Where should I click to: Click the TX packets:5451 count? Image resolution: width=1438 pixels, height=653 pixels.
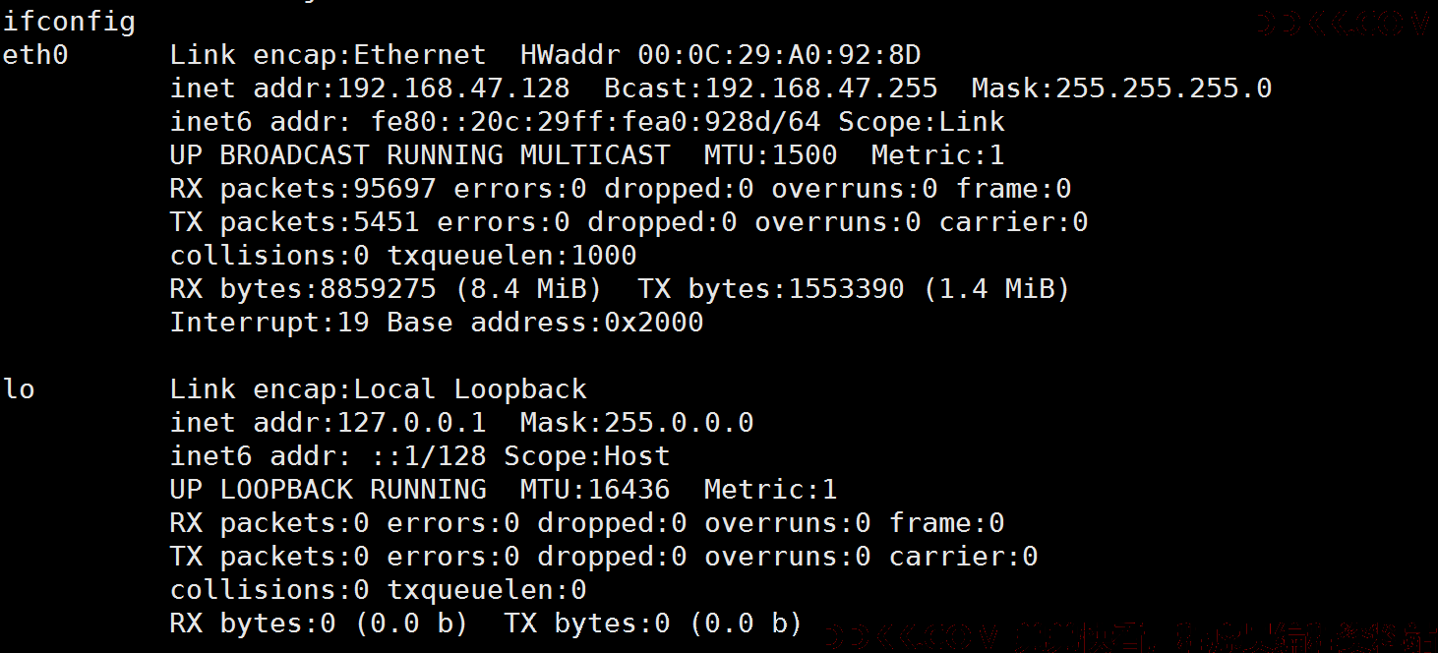coord(294,222)
